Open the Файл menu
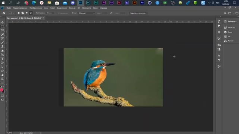This screenshot has height=134, width=239. 9,8
